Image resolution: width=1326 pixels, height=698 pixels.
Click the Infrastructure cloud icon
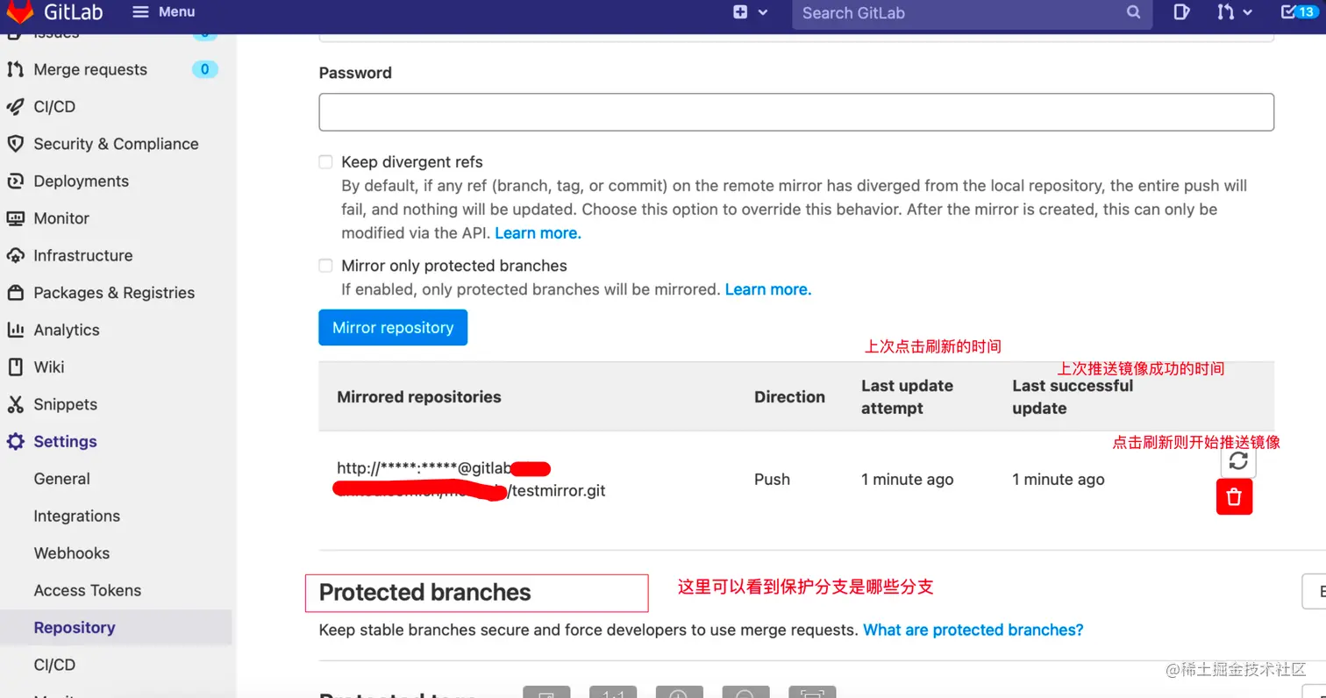coord(15,256)
